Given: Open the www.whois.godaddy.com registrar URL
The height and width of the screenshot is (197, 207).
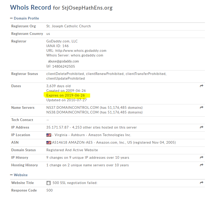Looking at the screenshot, I should tap(81, 51).
